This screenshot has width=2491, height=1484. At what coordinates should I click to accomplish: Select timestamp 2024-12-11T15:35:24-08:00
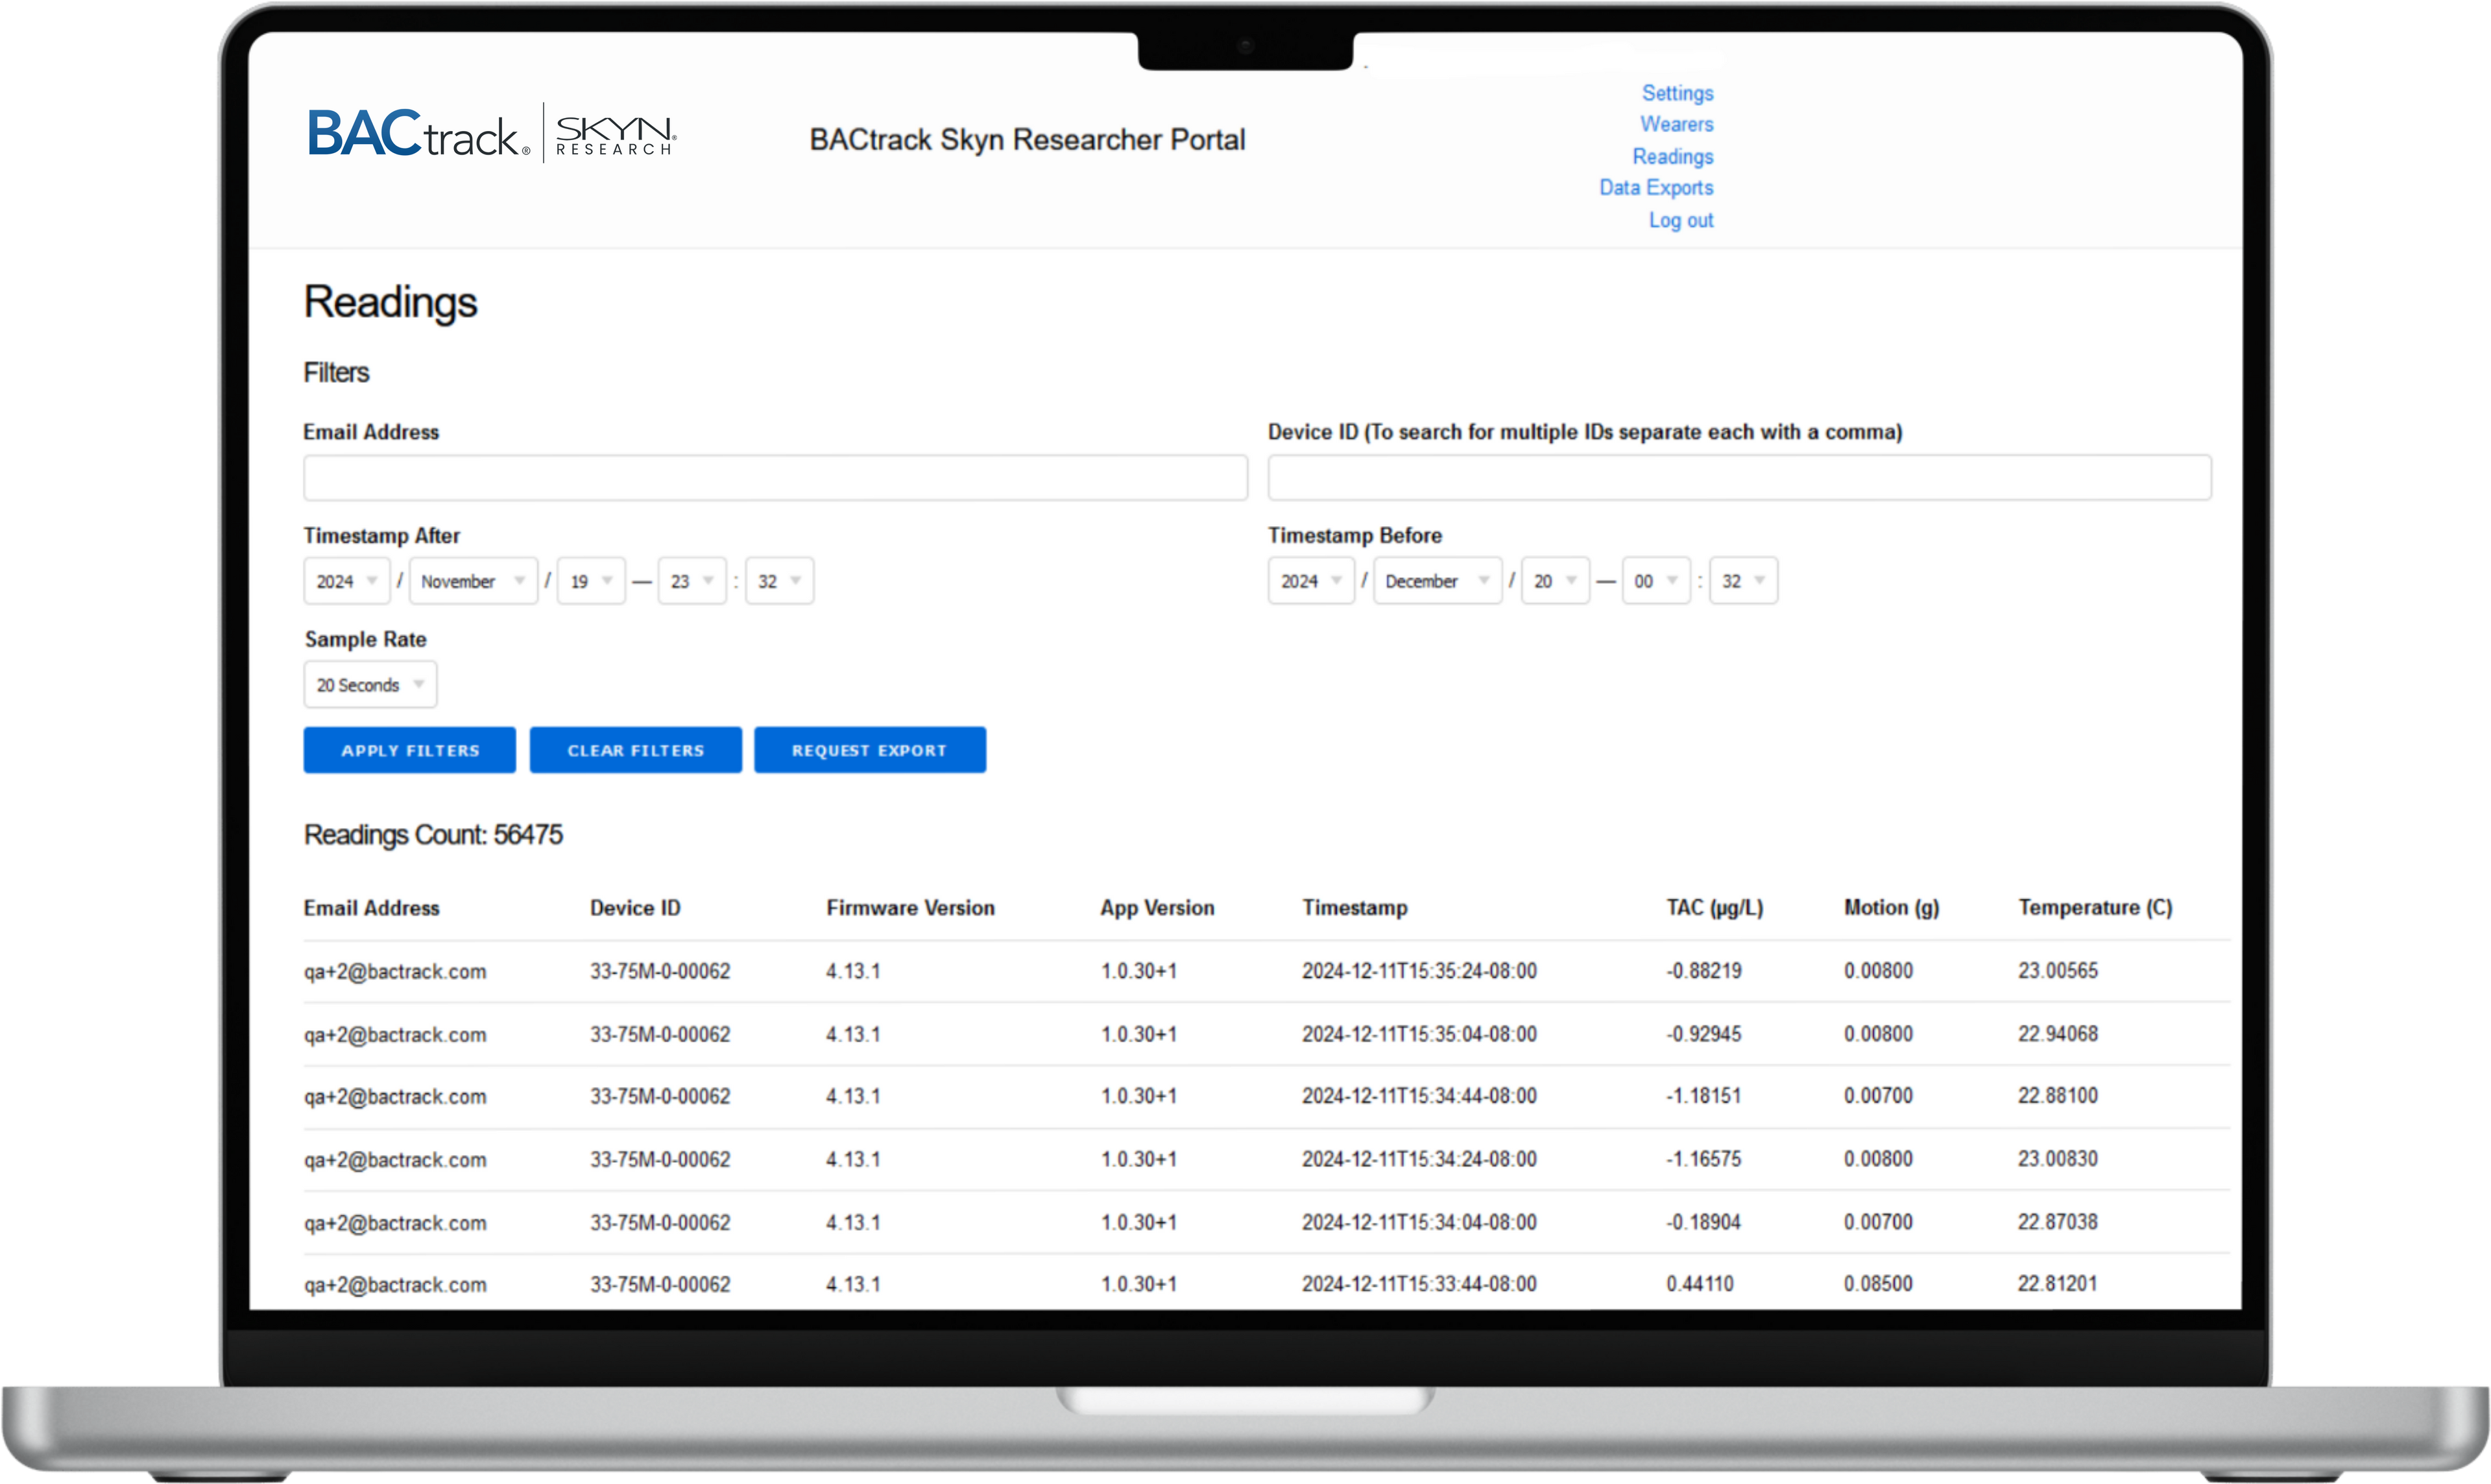[1420, 971]
